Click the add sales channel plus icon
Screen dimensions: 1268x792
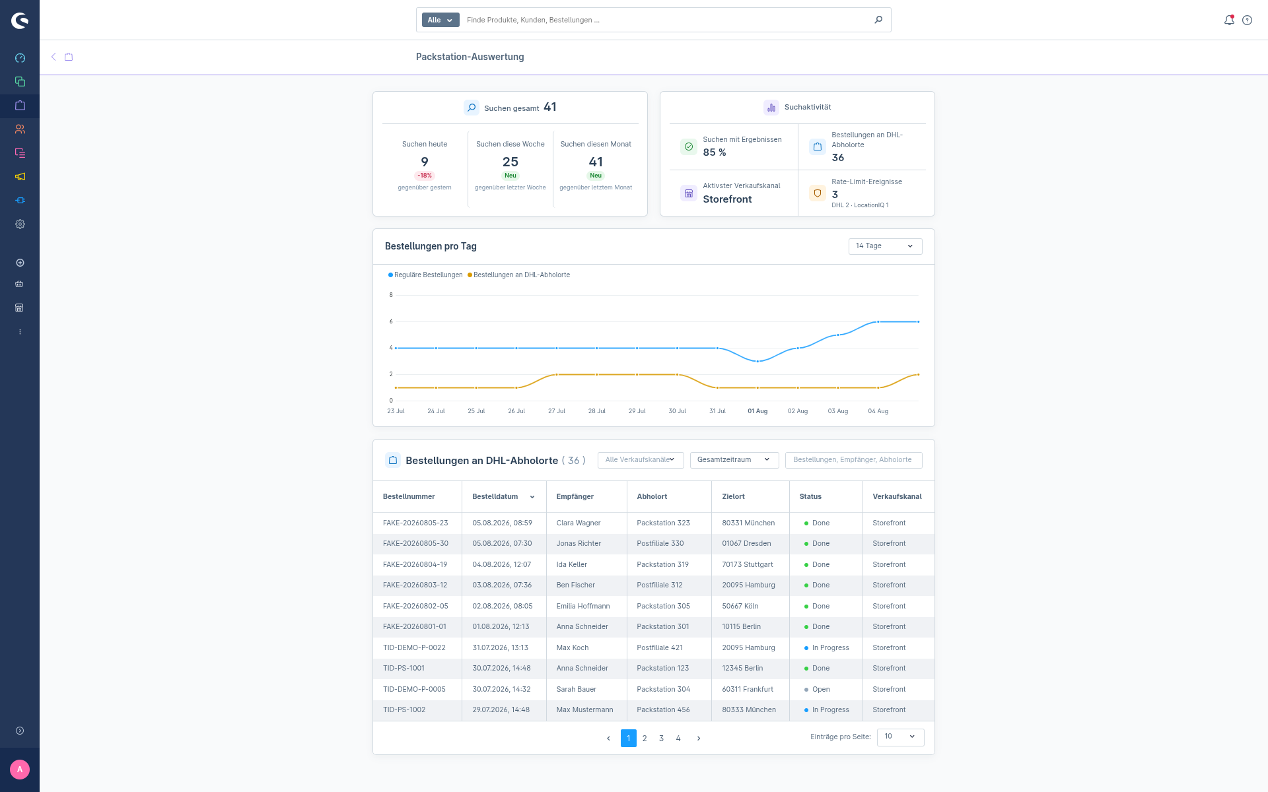(20, 263)
